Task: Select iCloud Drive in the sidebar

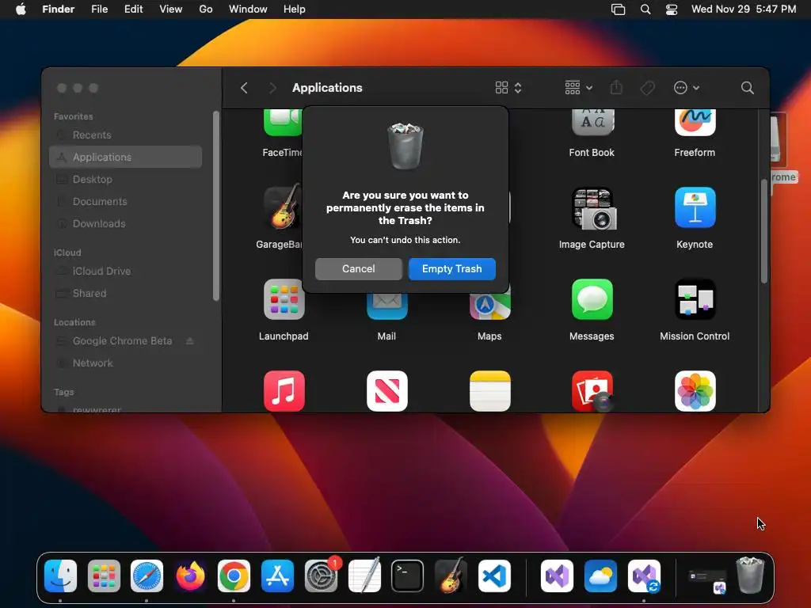Action: (x=126, y=271)
